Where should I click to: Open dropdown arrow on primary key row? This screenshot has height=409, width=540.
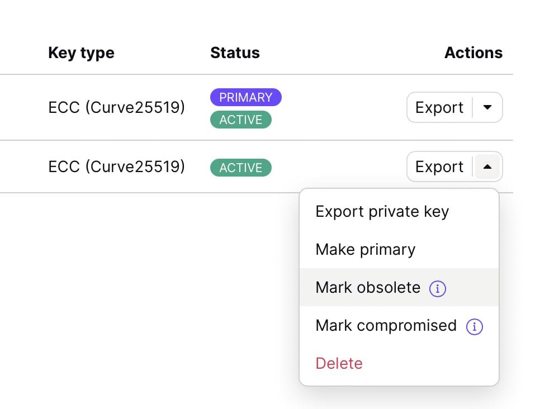pyautogui.click(x=487, y=107)
